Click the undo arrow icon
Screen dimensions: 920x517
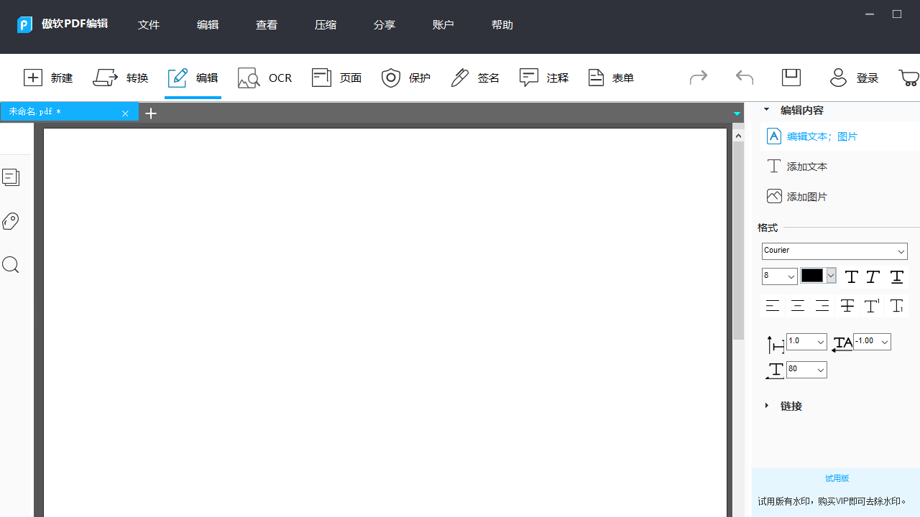pyautogui.click(x=744, y=77)
